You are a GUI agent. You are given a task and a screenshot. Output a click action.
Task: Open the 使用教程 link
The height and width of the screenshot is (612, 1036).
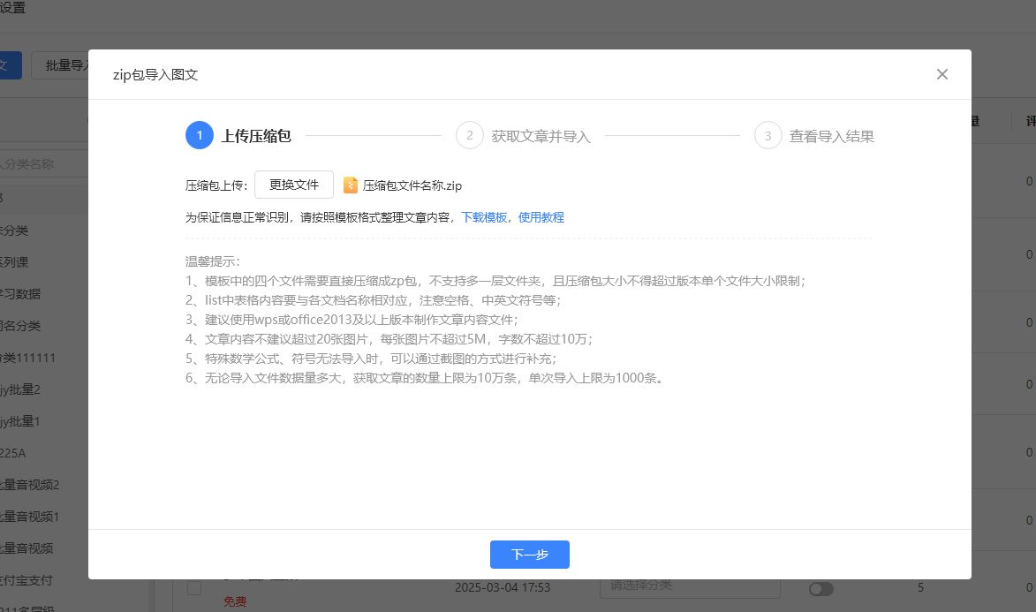point(541,217)
